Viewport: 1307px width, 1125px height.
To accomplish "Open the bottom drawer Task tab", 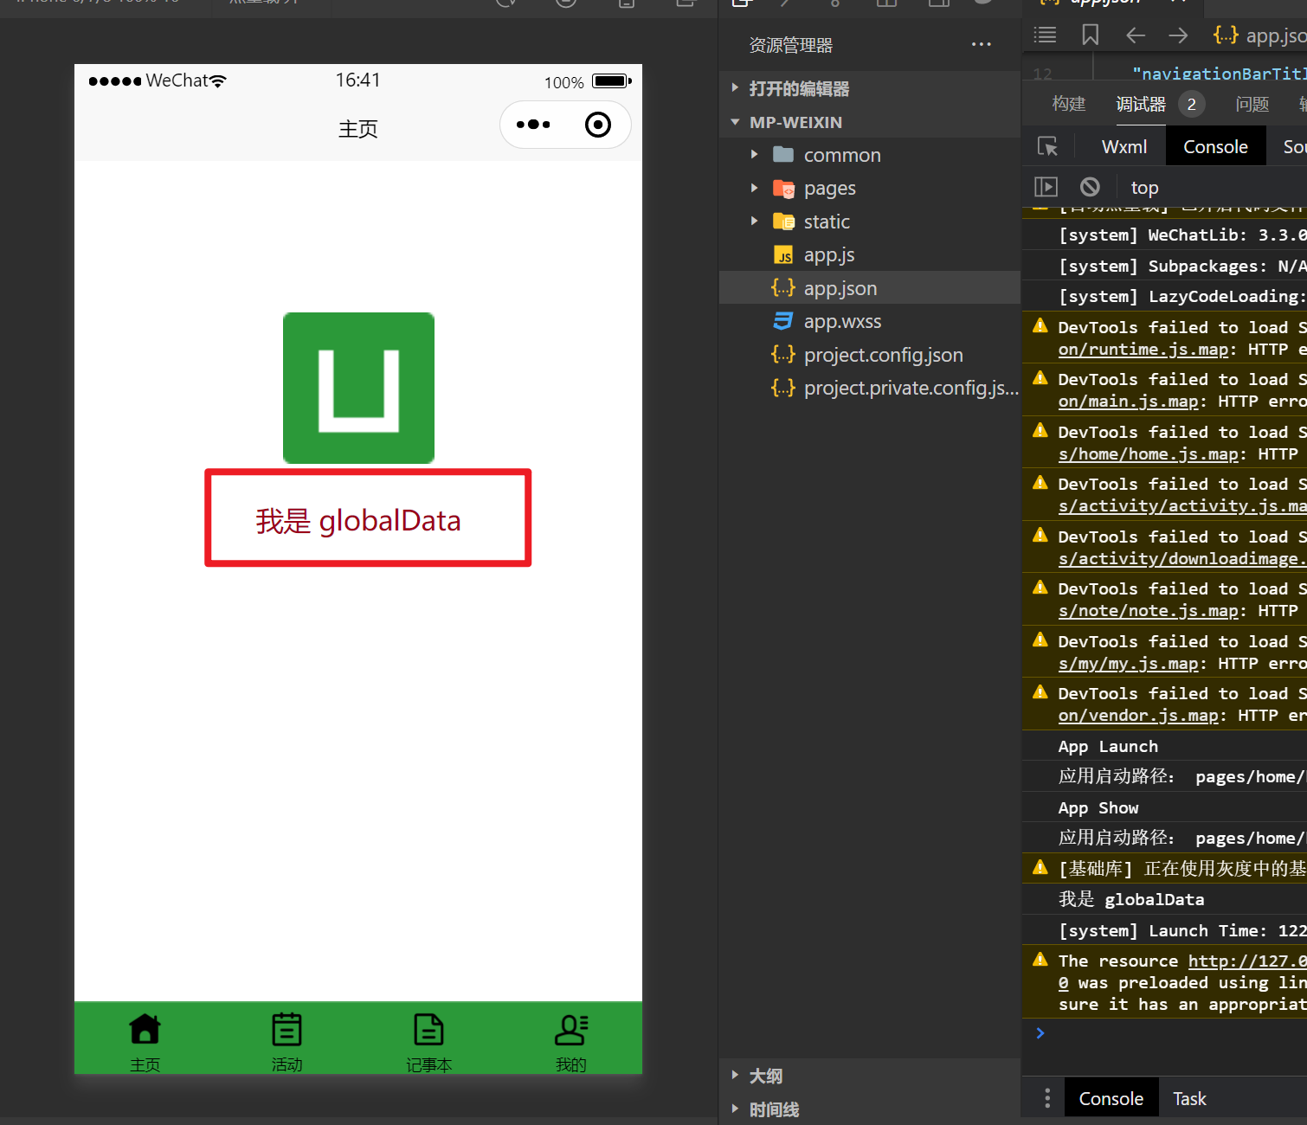I will coord(1189,1099).
